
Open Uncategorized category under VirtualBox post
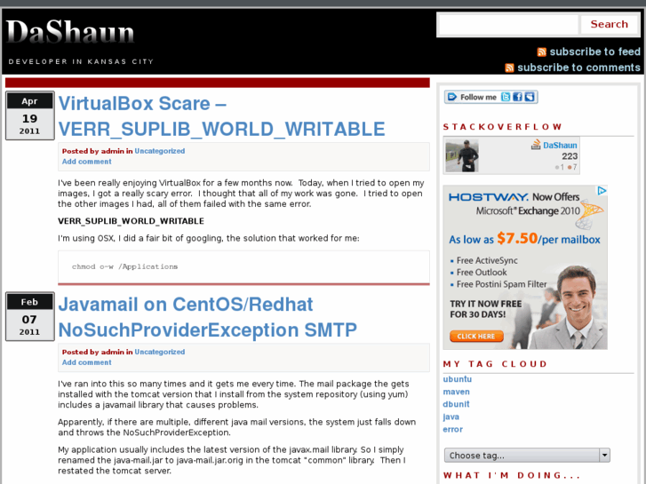click(x=159, y=151)
